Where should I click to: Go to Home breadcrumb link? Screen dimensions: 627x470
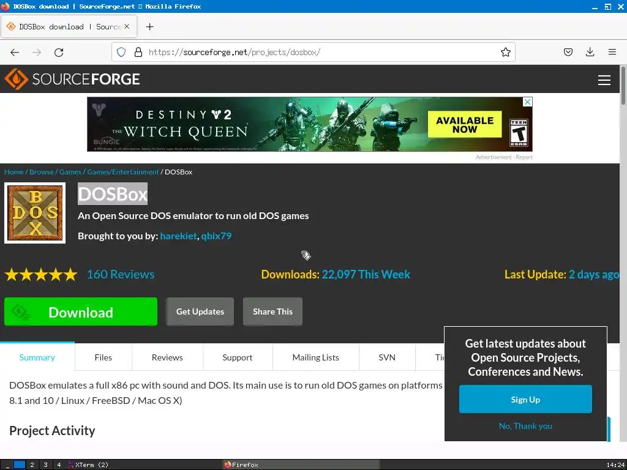14,172
